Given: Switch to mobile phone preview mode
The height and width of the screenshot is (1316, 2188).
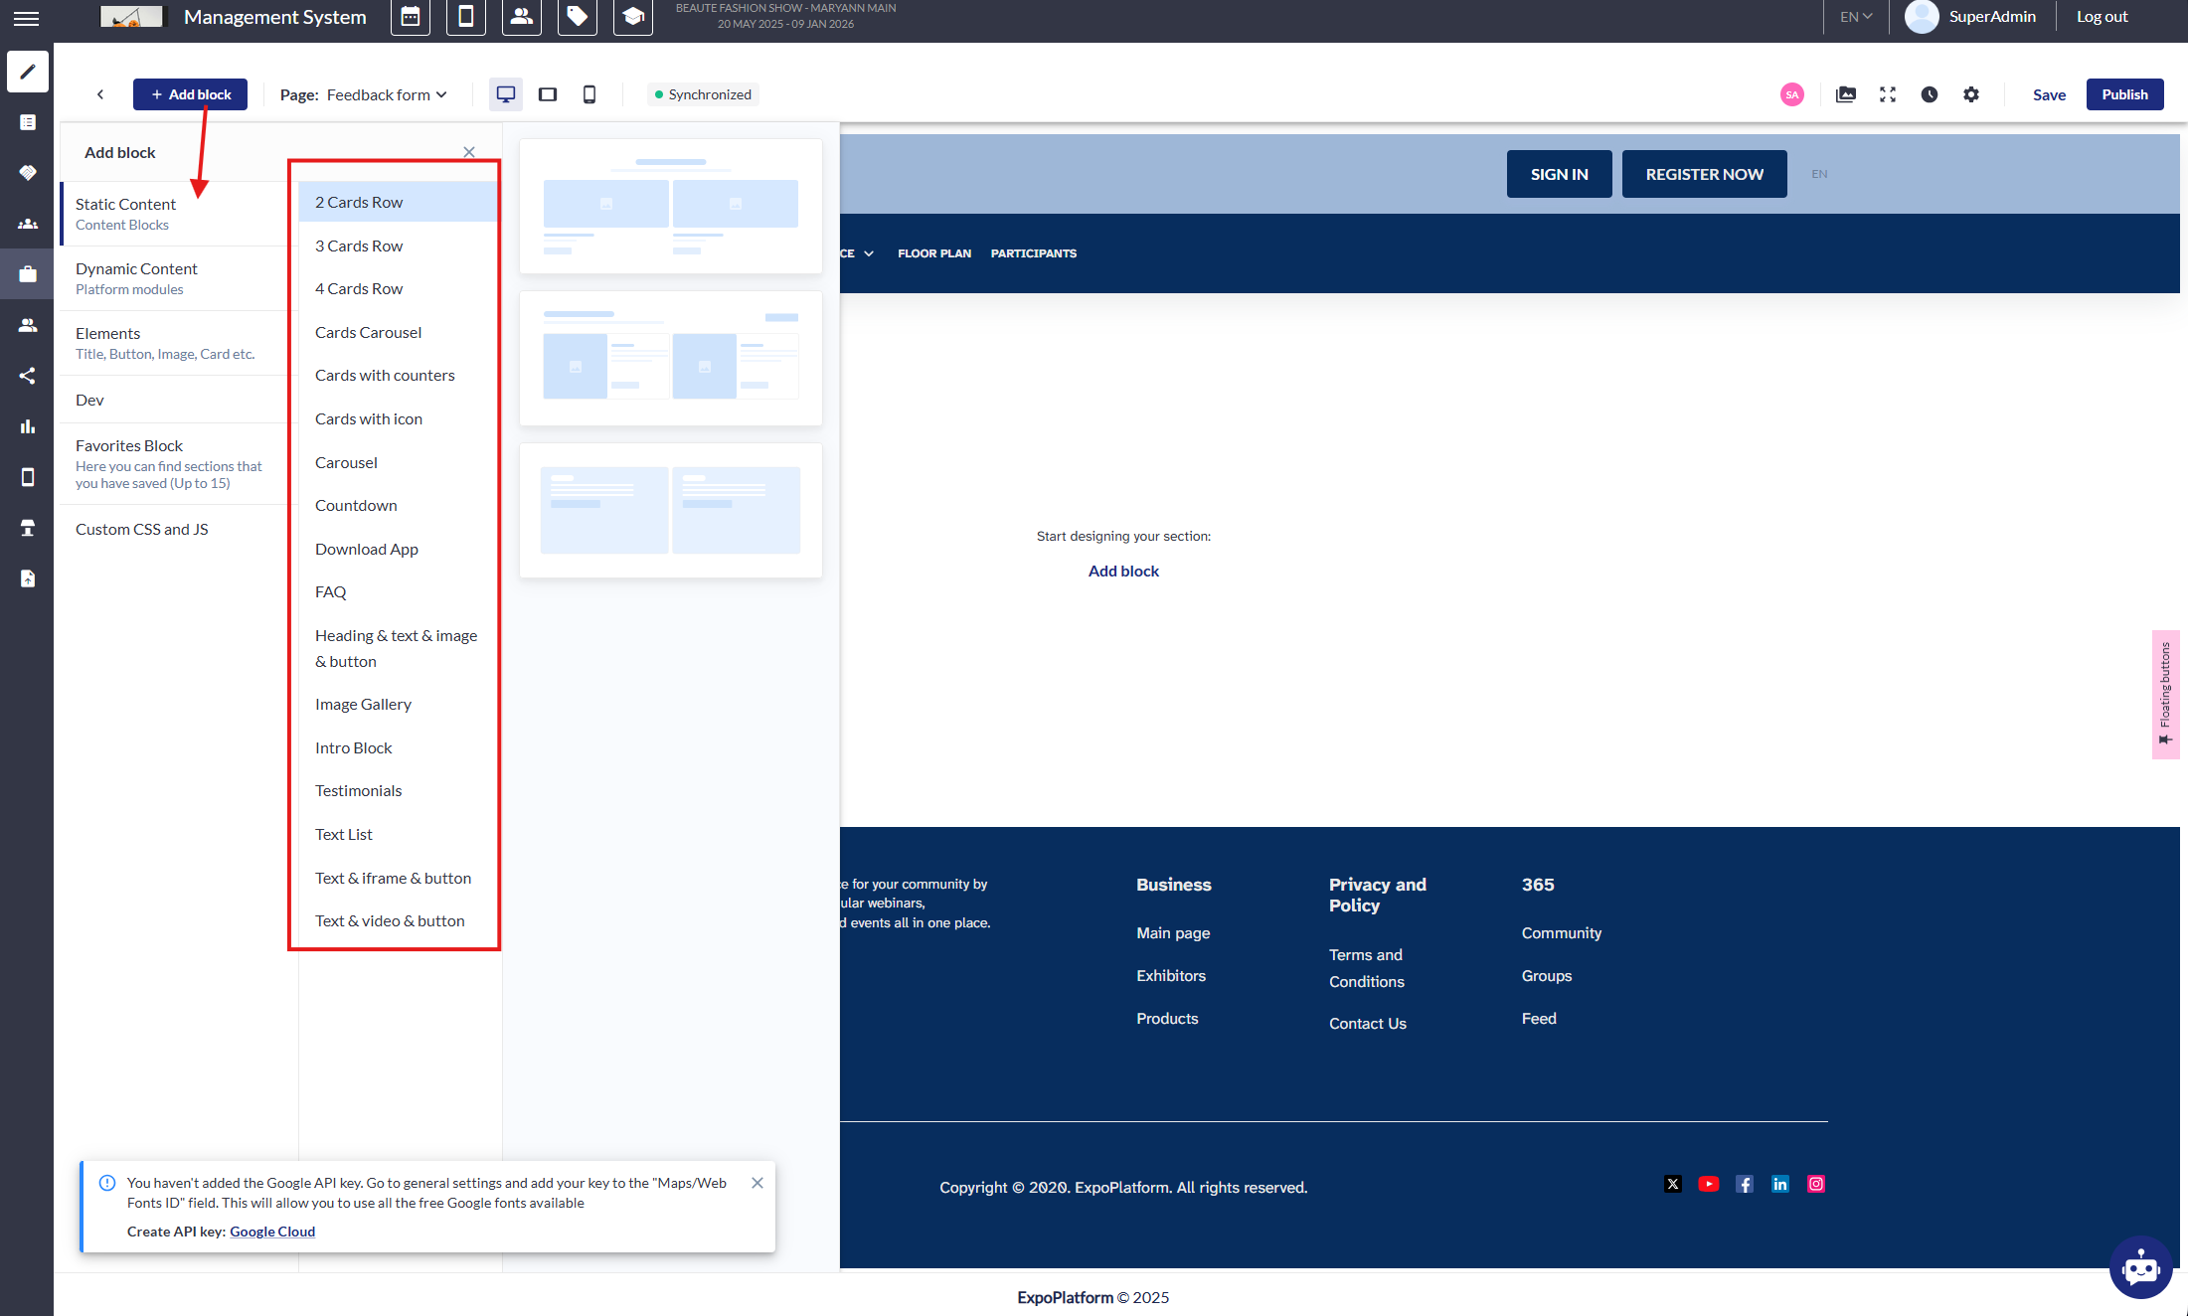Looking at the screenshot, I should [x=589, y=94].
